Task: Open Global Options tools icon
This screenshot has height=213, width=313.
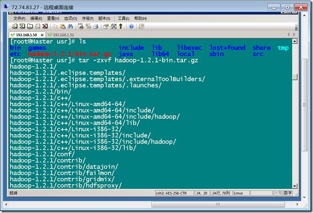Action: (x=114, y=27)
